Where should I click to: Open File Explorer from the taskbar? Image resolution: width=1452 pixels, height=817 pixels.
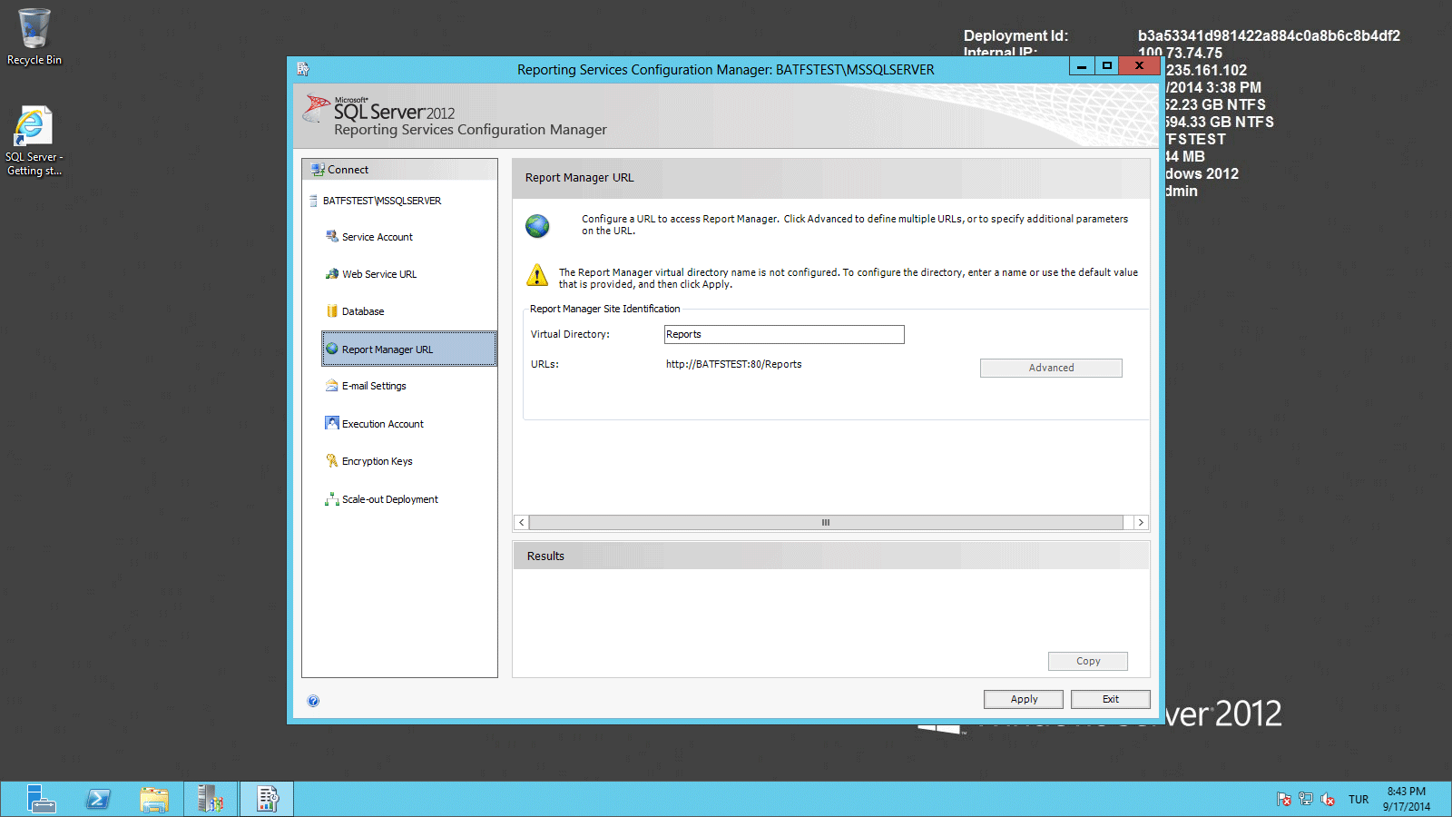tap(154, 799)
